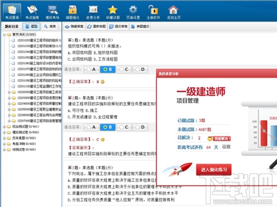Image resolution: width=277 pixels, height=207 pixels.
Task: Click the 提交答卷 submit paper button
Action: [118, 26]
